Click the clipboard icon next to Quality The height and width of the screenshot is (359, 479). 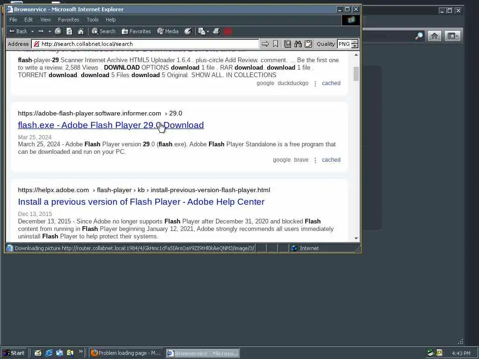308,44
